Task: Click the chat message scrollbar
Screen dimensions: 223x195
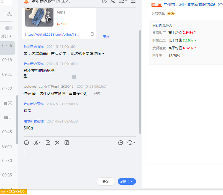Action: point(140,83)
